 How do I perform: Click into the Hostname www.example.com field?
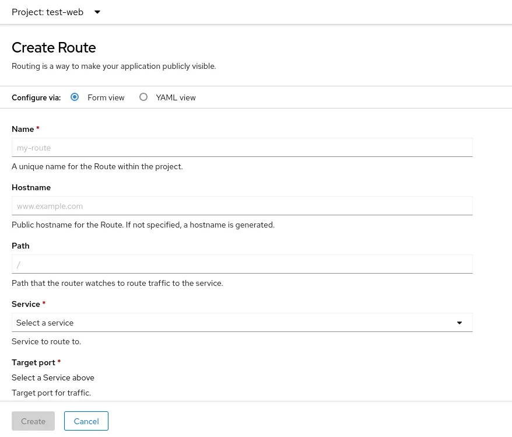coord(241,206)
